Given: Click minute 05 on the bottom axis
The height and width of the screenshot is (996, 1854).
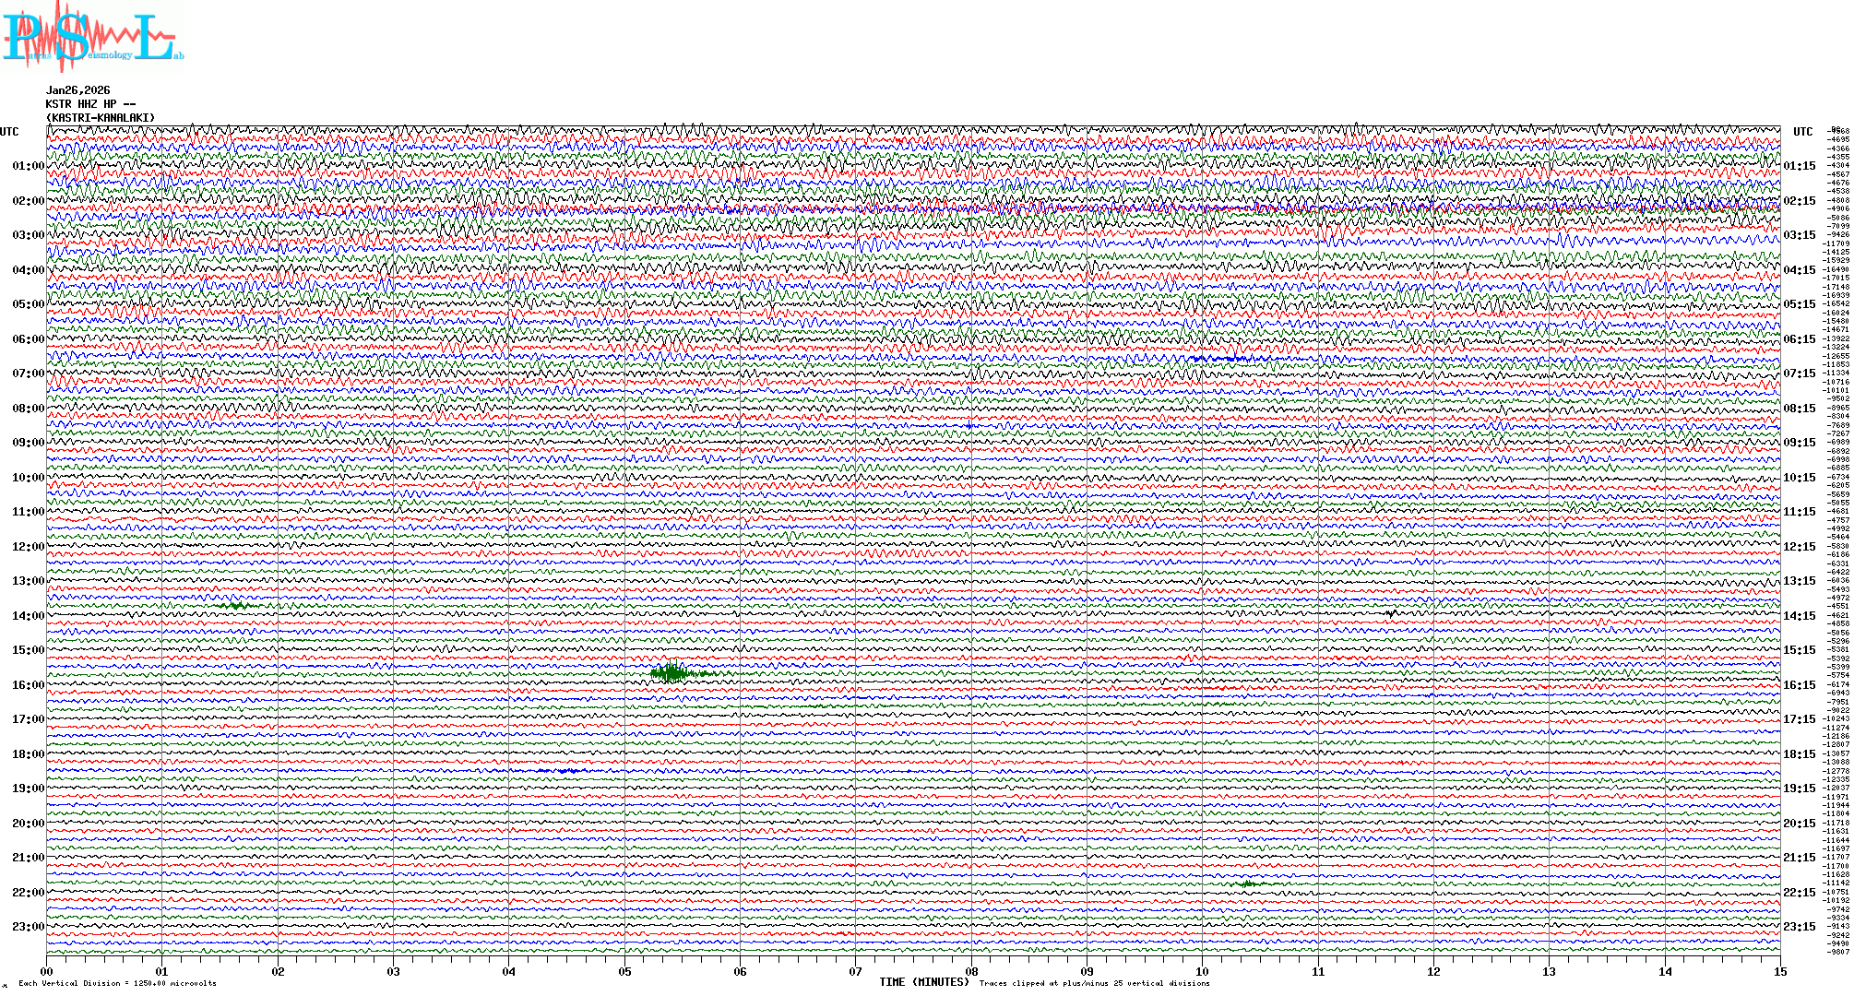Looking at the screenshot, I should click(625, 971).
